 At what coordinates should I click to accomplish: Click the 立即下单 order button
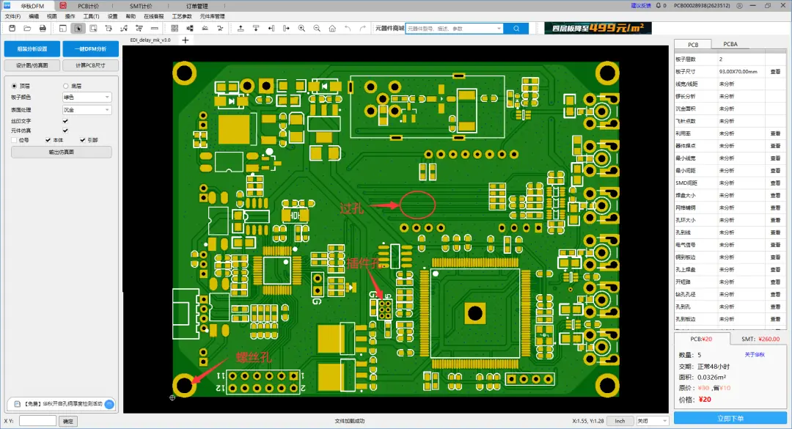[730, 419]
